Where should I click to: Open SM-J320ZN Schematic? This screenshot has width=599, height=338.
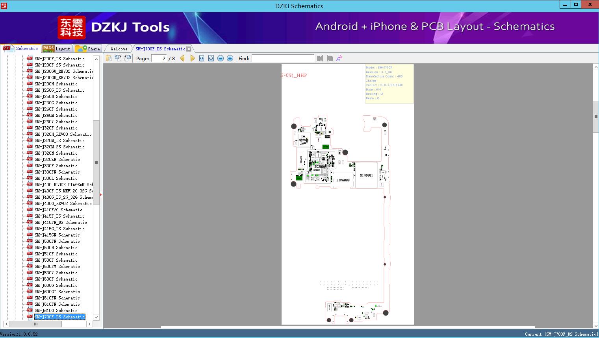click(x=57, y=159)
